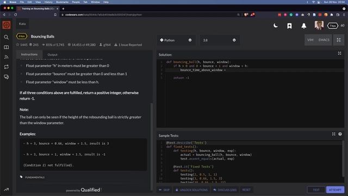Open the File menu in menu bar
Viewport: 348px width, 196px height.
(22, 2)
